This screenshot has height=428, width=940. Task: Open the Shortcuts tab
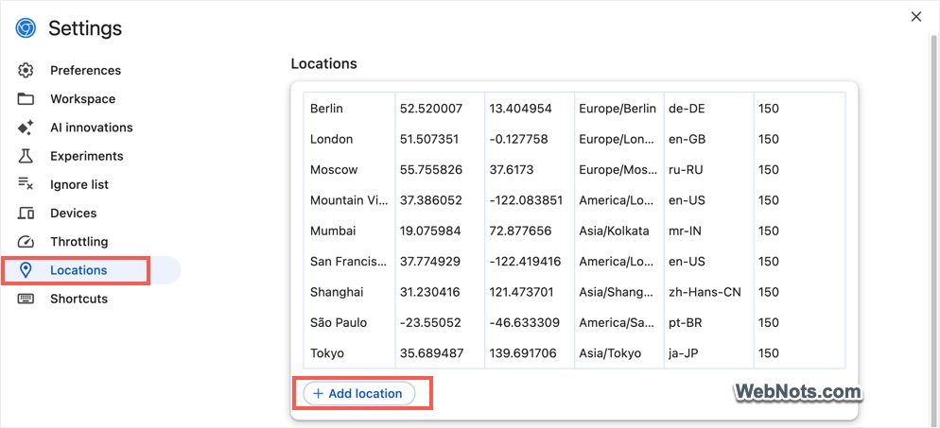(x=79, y=299)
